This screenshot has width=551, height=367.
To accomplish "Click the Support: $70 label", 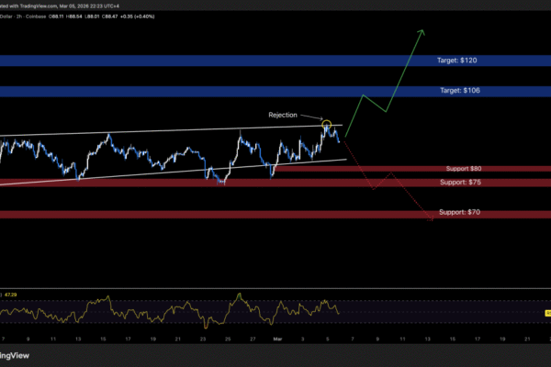I will [x=460, y=213].
